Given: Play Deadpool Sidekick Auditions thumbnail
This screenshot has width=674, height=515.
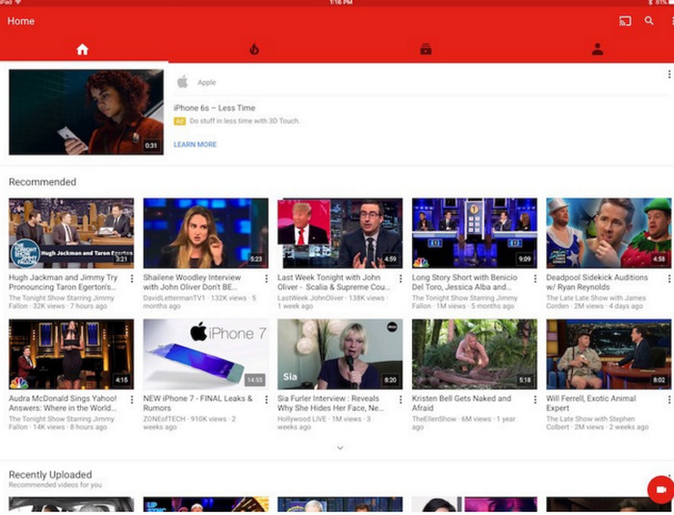Looking at the screenshot, I should click(609, 233).
